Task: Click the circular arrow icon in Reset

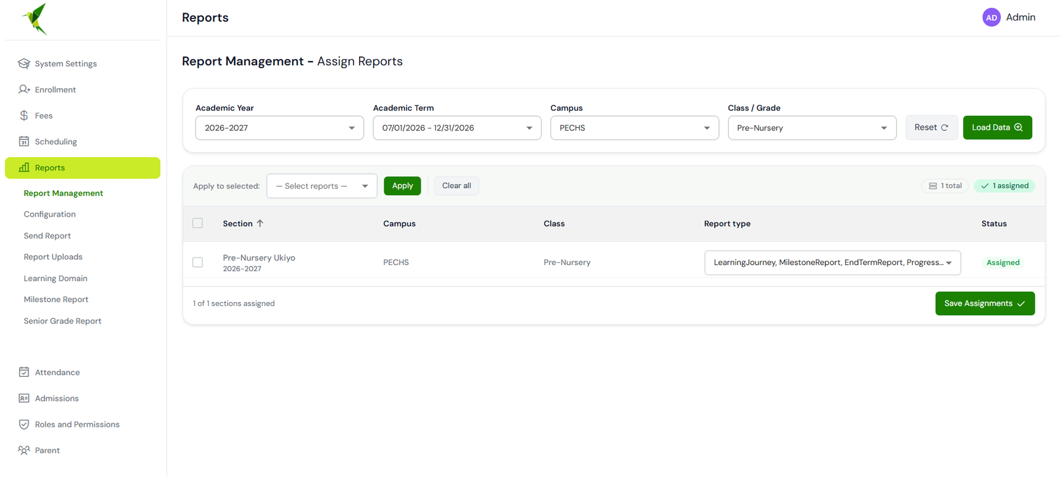Action: 945,127
